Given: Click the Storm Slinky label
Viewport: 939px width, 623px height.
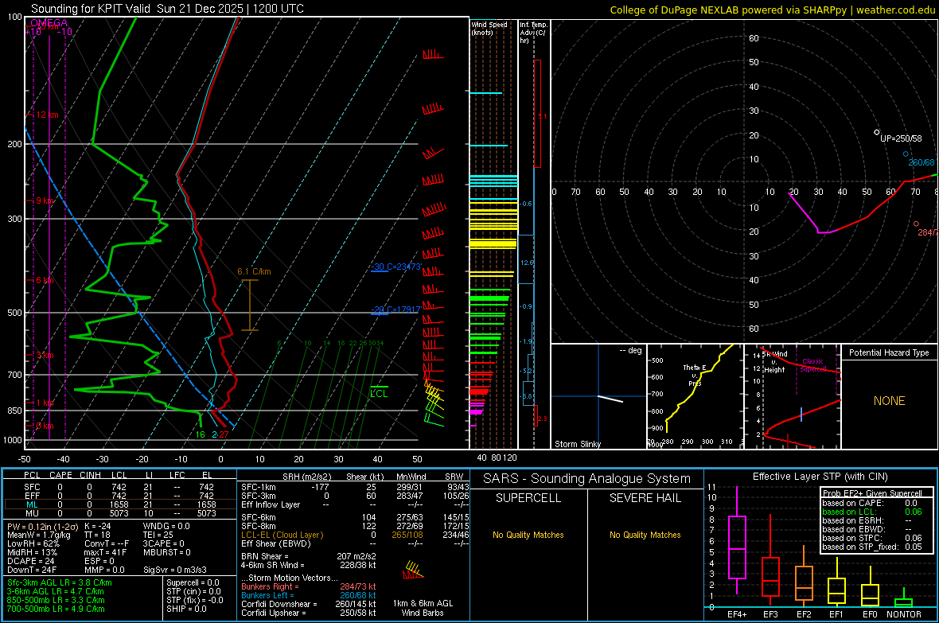Looking at the screenshot, I should tap(577, 444).
